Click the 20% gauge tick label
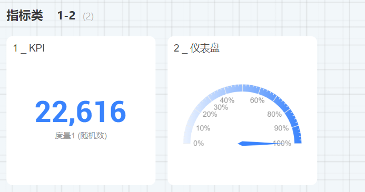Image resolution: width=365 pixels, height=192 pixels. [210, 114]
